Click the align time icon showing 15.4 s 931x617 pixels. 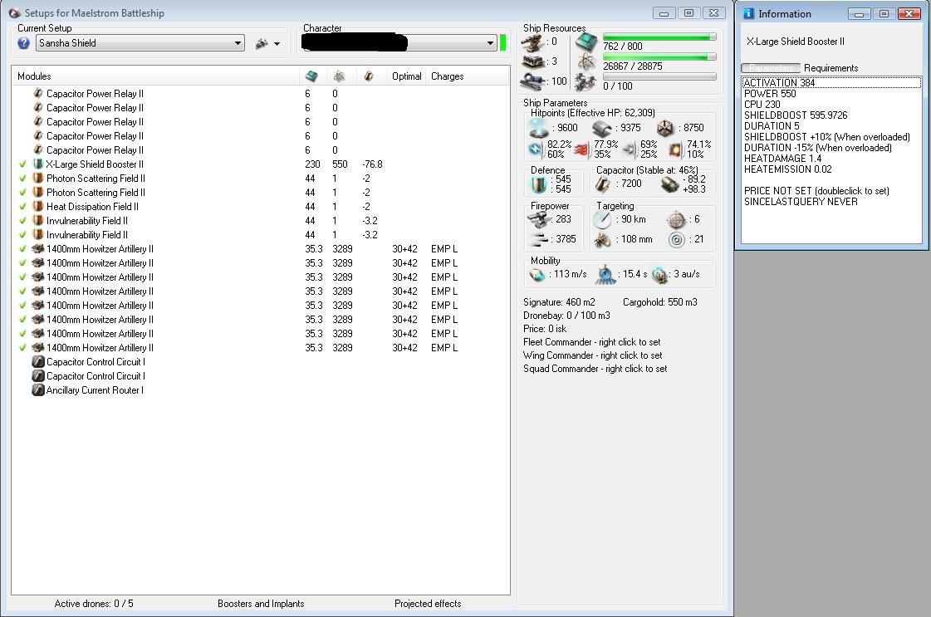coord(605,274)
